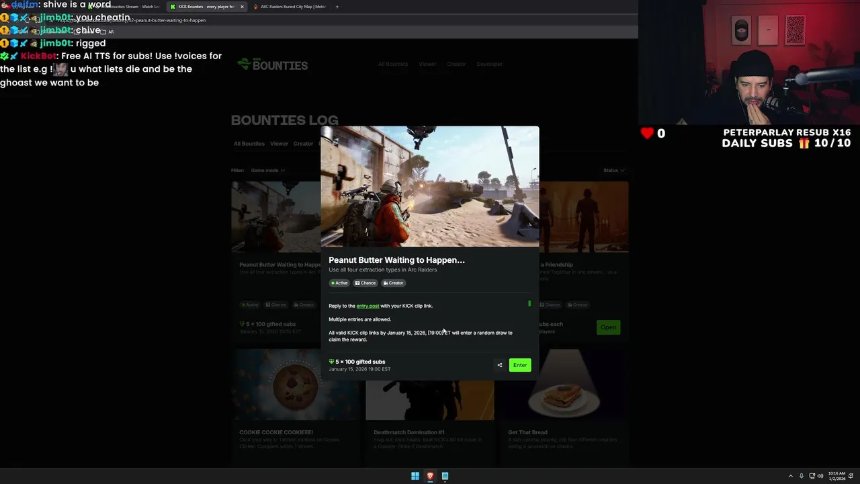Open Developer in the top navigation

click(x=489, y=64)
